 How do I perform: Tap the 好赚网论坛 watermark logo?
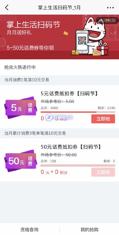click(59, 117)
